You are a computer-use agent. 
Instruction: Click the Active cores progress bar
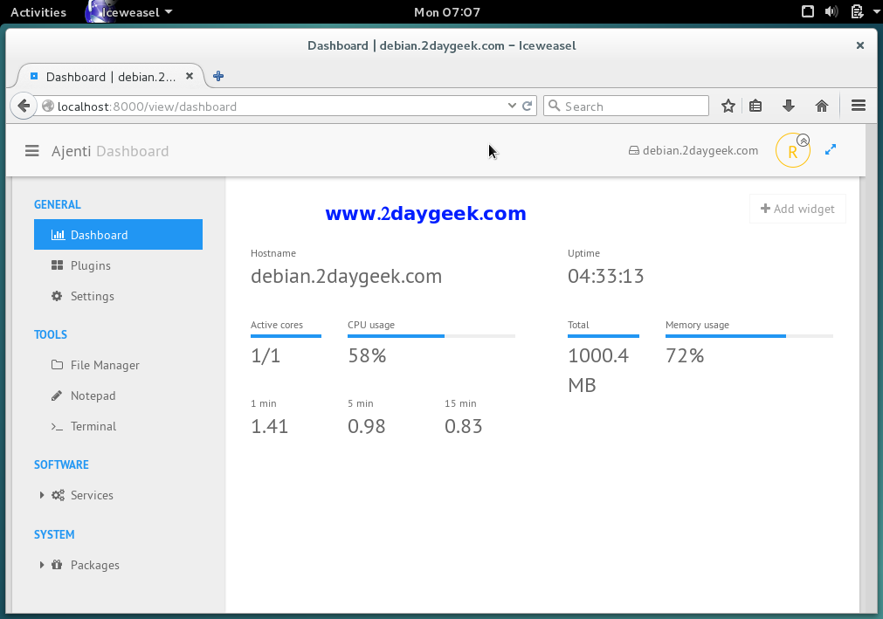(286, 336)
